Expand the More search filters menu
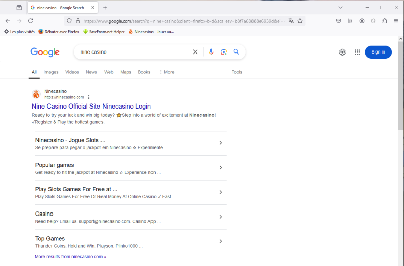 tap(167, 72)
